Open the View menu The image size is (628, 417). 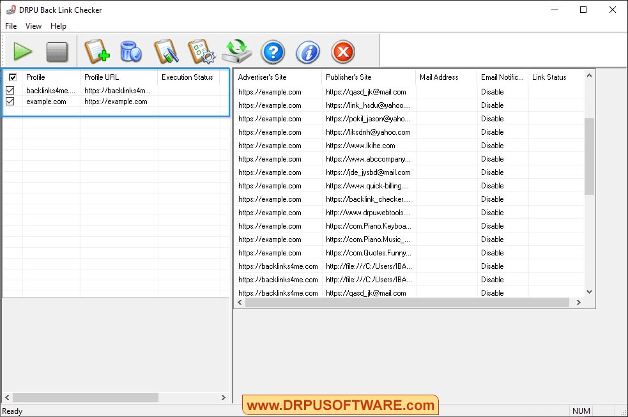[33, 26]
